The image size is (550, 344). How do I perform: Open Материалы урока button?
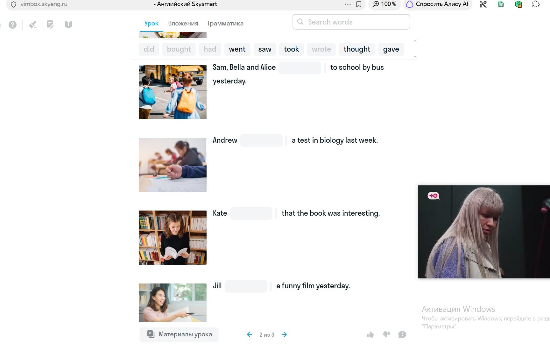pos(179,334)
